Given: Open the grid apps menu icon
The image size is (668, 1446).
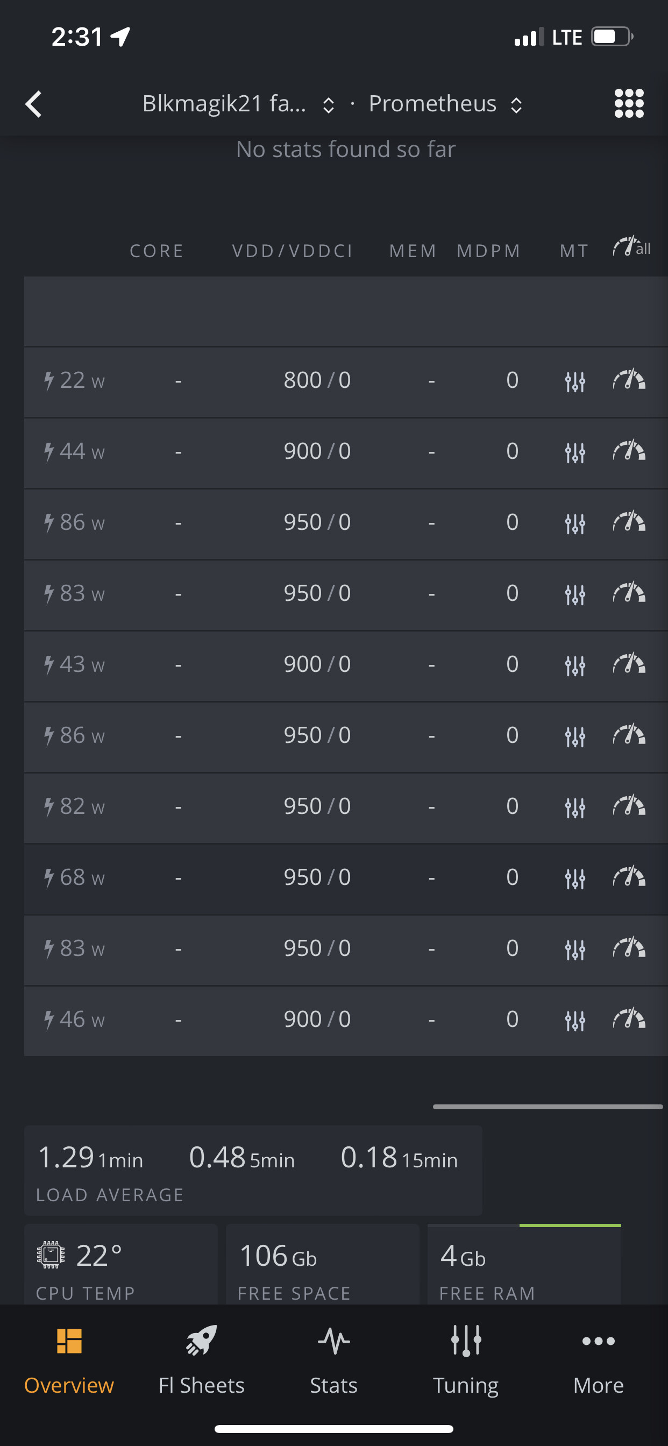Looking at the screenshot, I should pyautogui.click(x=629, y=104).
